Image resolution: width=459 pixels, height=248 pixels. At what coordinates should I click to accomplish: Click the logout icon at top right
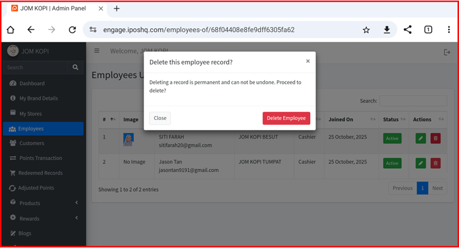(447, 52)
